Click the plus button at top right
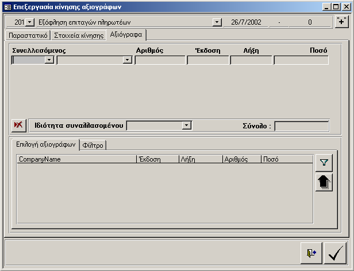The image size is (354, 271). click(x=341, y=22)
